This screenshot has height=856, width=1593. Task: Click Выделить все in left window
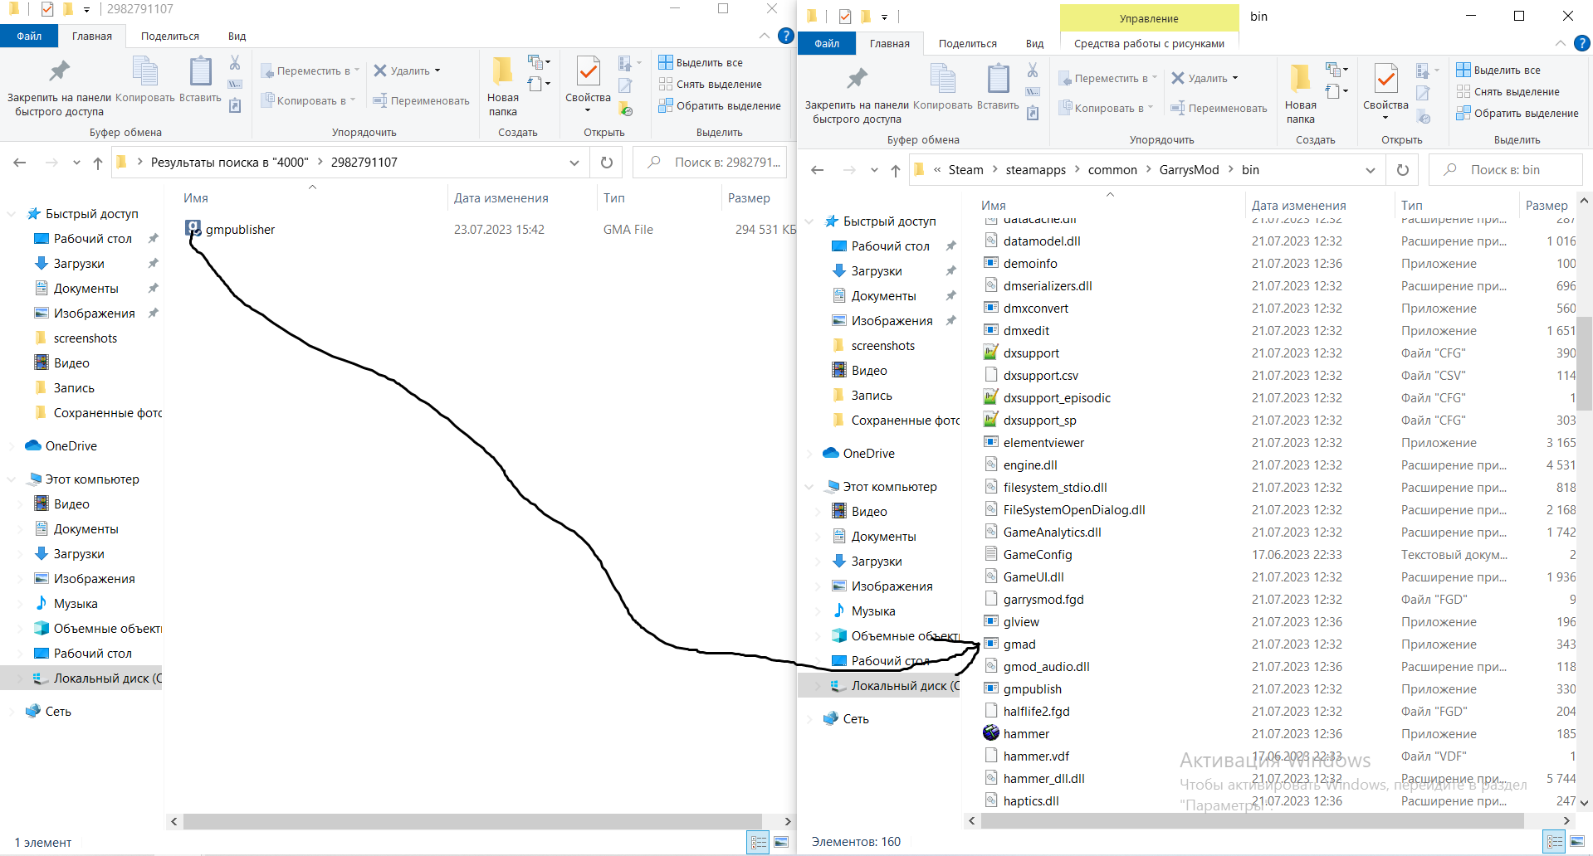[x=701, y=62]
